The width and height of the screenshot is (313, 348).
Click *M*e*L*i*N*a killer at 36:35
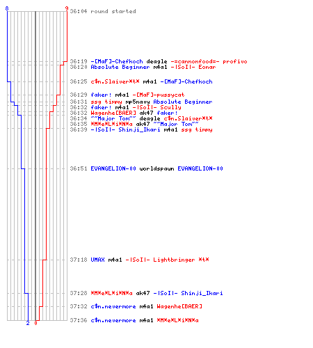click(x=111, y=124)
